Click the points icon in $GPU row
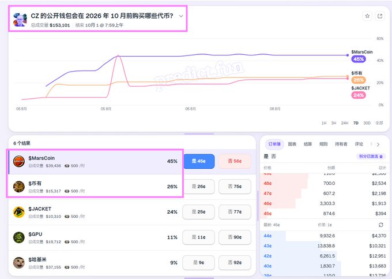The image size is (392, 279). 67,241
